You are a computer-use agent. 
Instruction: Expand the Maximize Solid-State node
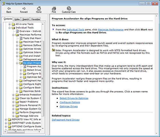[17, 91]
